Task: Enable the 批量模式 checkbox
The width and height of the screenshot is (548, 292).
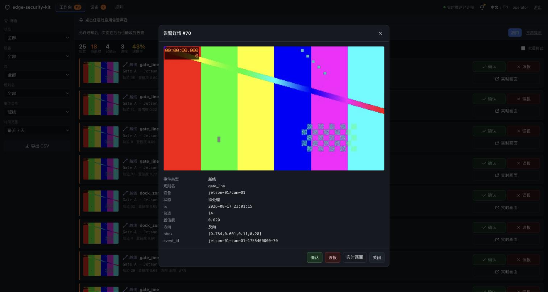Action: coord(523,48)
